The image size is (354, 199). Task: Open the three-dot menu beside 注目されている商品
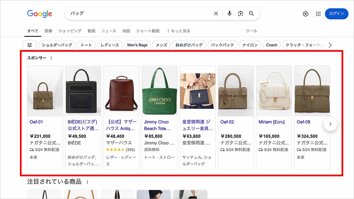click(x=87, y=182)
